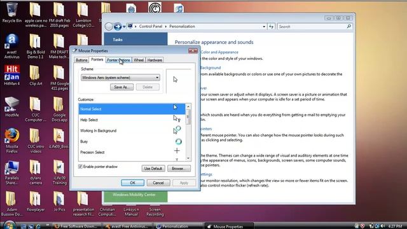Switch to the Pointers tab
This screenshot has width=407, height=229.
pos(97,59)
